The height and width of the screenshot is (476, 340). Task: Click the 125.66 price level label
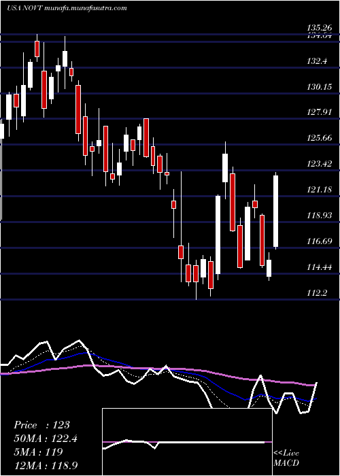click(x=320, y=138)
